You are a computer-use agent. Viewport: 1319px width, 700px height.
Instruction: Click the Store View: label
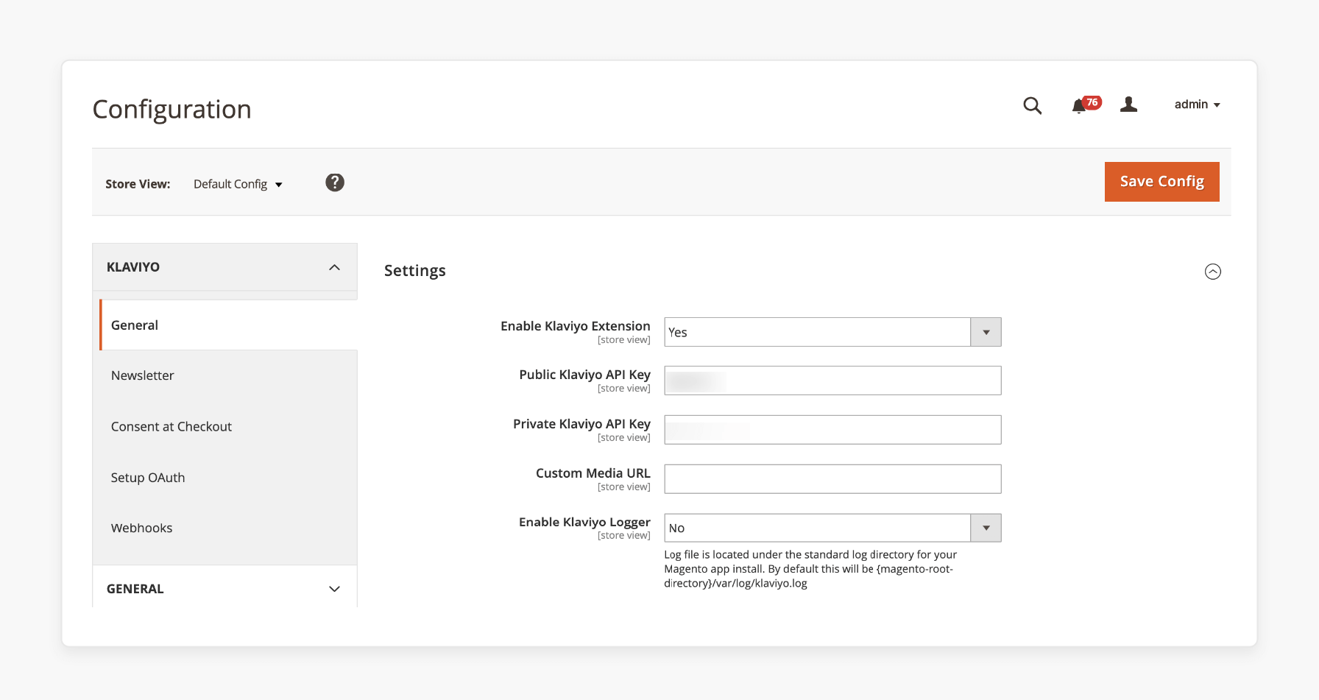tap(138, 184)
